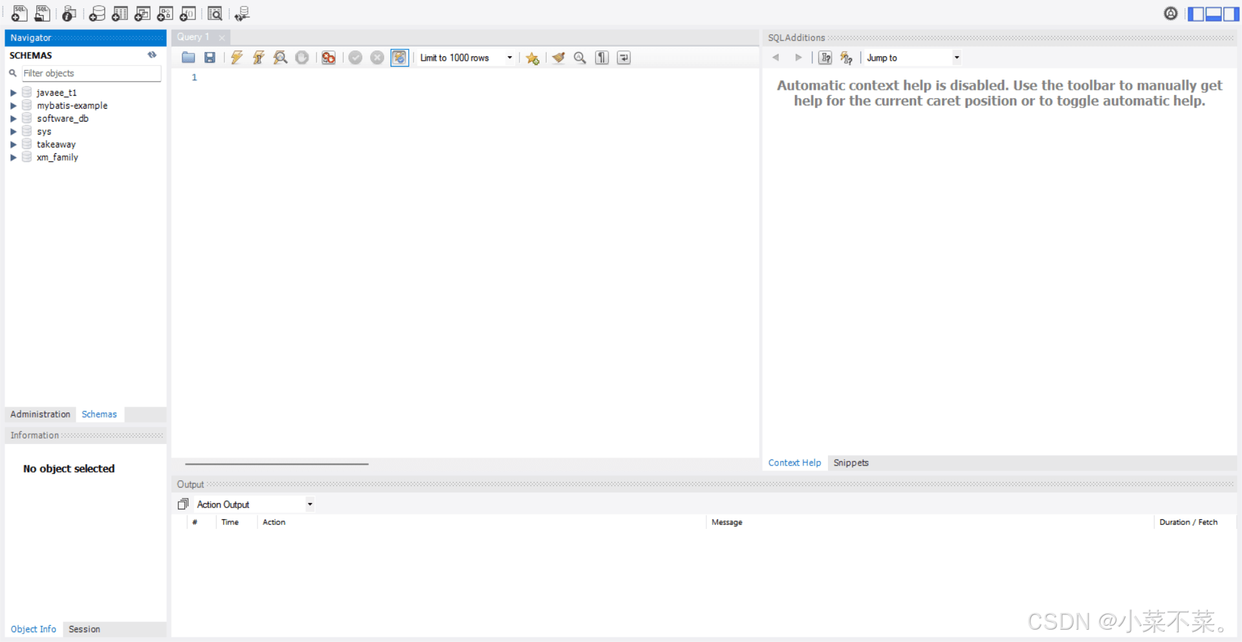Toggle the left sidebar panel visibility
Image resolution: width=1242 pixels, height=642 pixels.
click(1196, 14)
